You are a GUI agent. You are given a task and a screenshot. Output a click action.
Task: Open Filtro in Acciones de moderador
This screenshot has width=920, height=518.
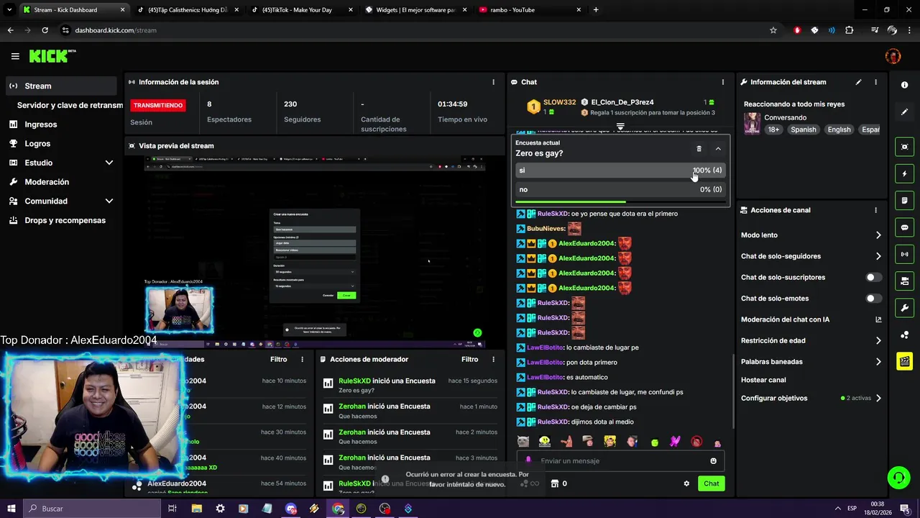point(469,359)
